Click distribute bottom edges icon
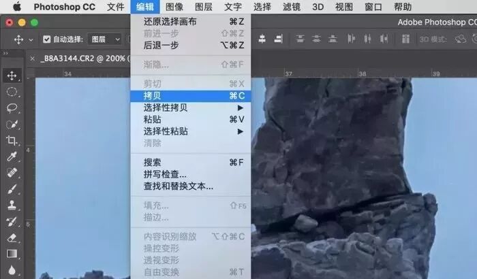 333,39
